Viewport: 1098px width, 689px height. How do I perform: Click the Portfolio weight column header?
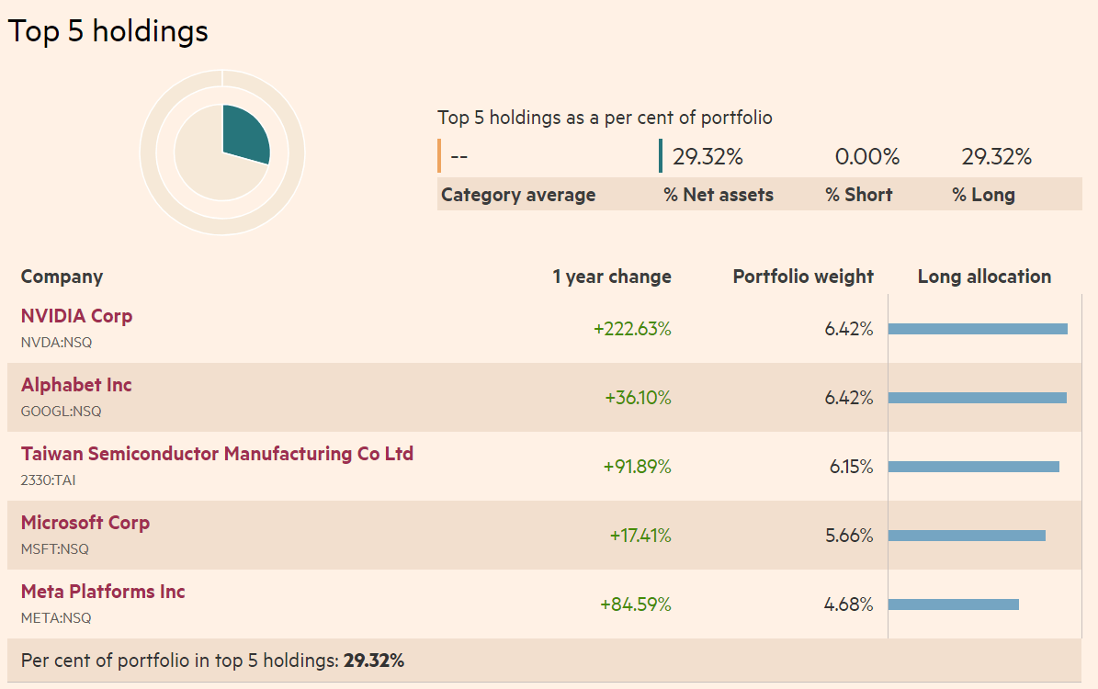click(x=803, y=277)
